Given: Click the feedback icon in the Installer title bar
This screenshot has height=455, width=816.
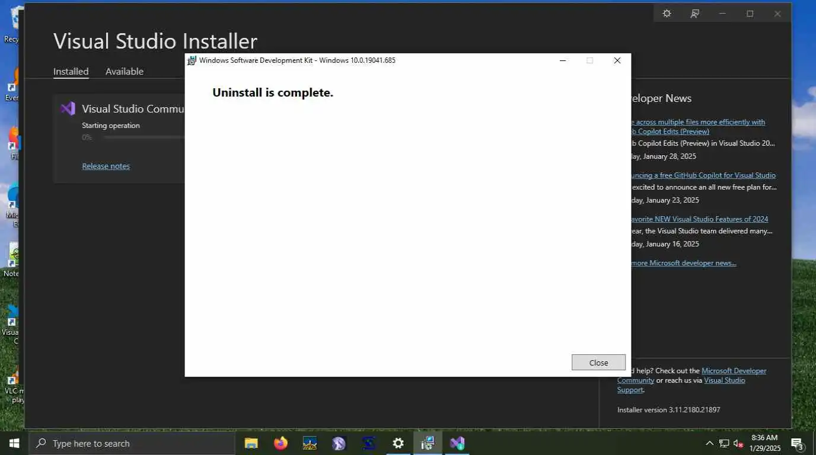Looking at the screenshot, I should coord(694,13).
